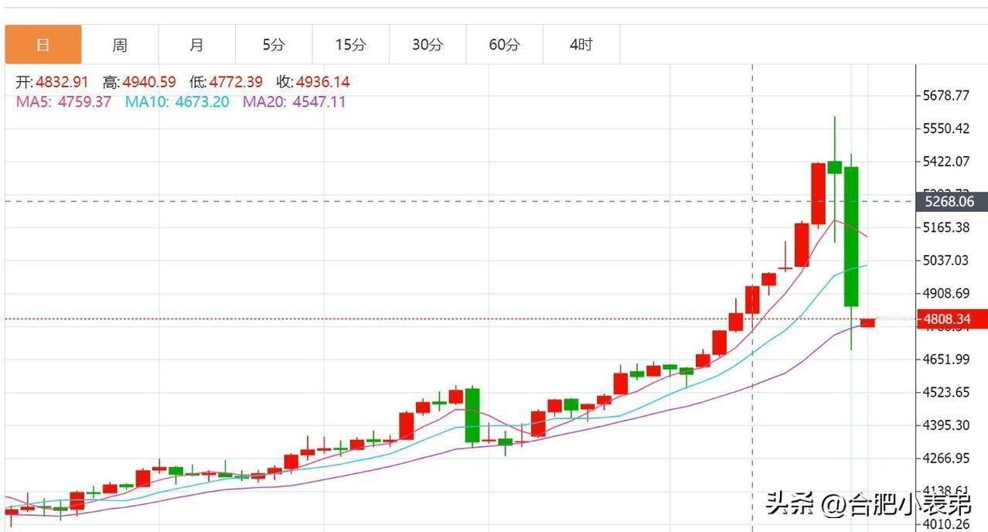Open the 30分 timeframe tab

pyautogui.click(x=428, y=45)
